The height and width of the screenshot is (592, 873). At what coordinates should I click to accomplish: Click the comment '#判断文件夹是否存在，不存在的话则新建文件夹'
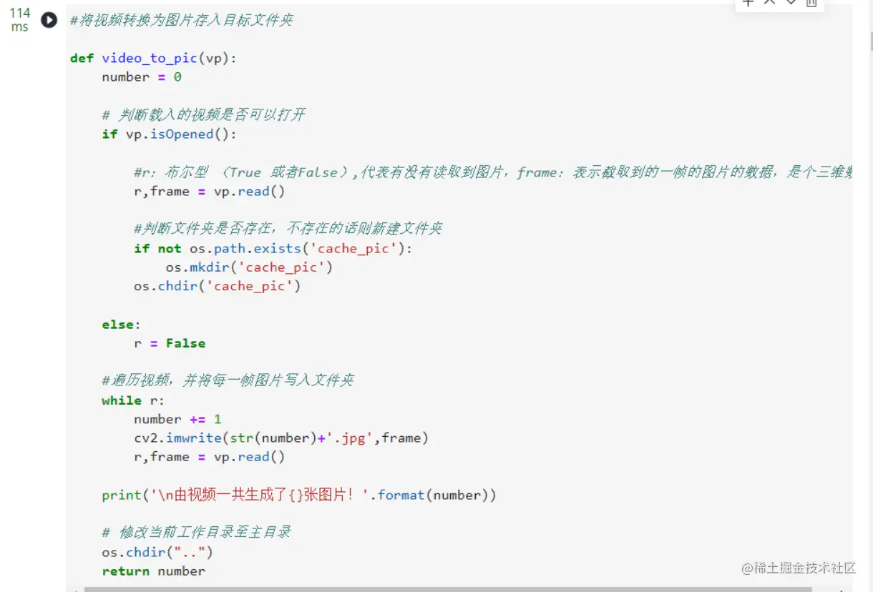pyautogui.click(x=288, y=229)
